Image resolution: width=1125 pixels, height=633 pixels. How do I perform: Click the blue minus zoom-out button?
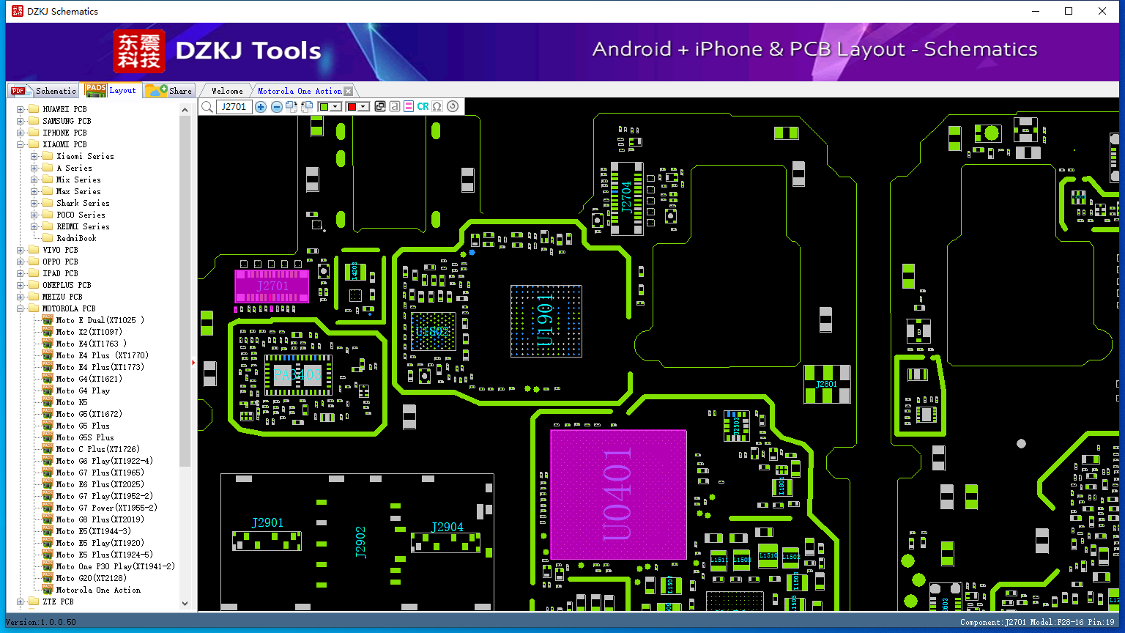(x=277, y=107)
